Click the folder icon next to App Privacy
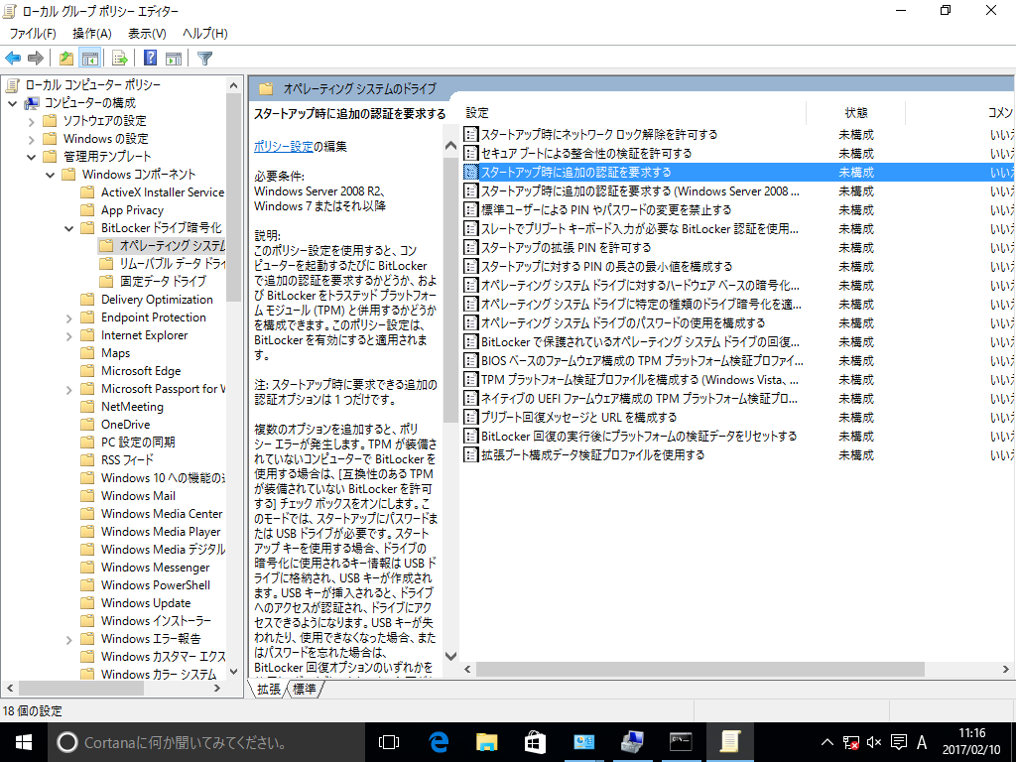Viewport: 1016px width, 762px height. [87, 210]
